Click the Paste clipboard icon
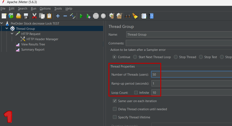The image size is (232, 126). (x=49, y=16)
